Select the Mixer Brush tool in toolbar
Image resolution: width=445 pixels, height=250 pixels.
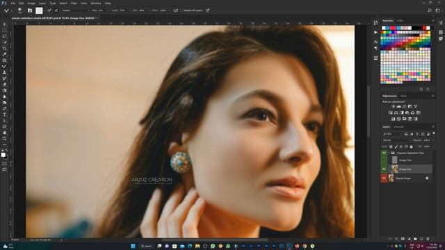pos(4,67)
